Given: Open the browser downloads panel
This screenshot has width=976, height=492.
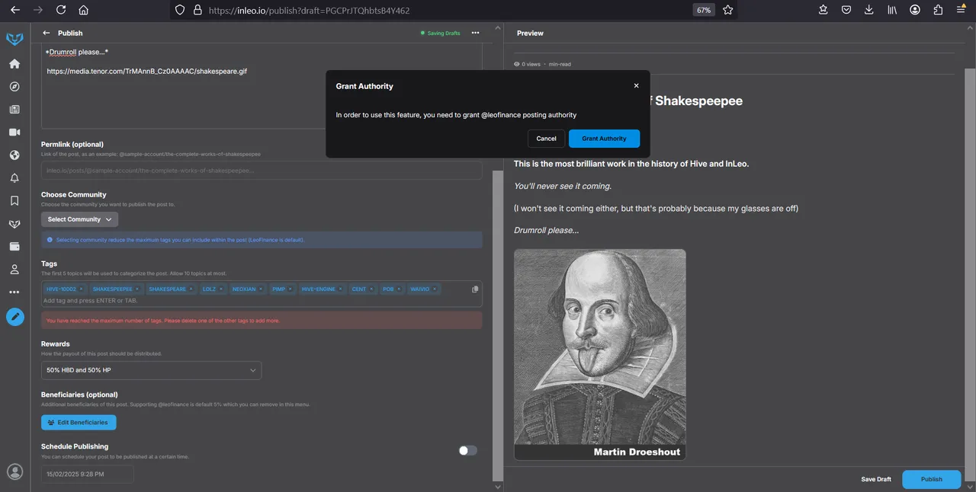Looking at the screenshot, I should [869, 10].
